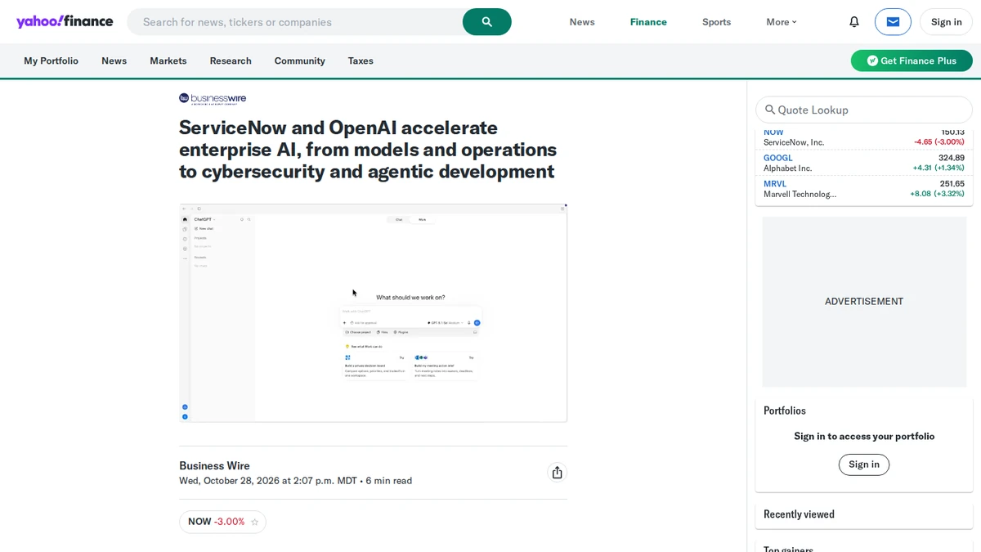Click the +8.08 (+3.32%) change value
Image resolution: width=981 pixels, height=552 pixels.
pyautogui.click(x=937, y=195)
